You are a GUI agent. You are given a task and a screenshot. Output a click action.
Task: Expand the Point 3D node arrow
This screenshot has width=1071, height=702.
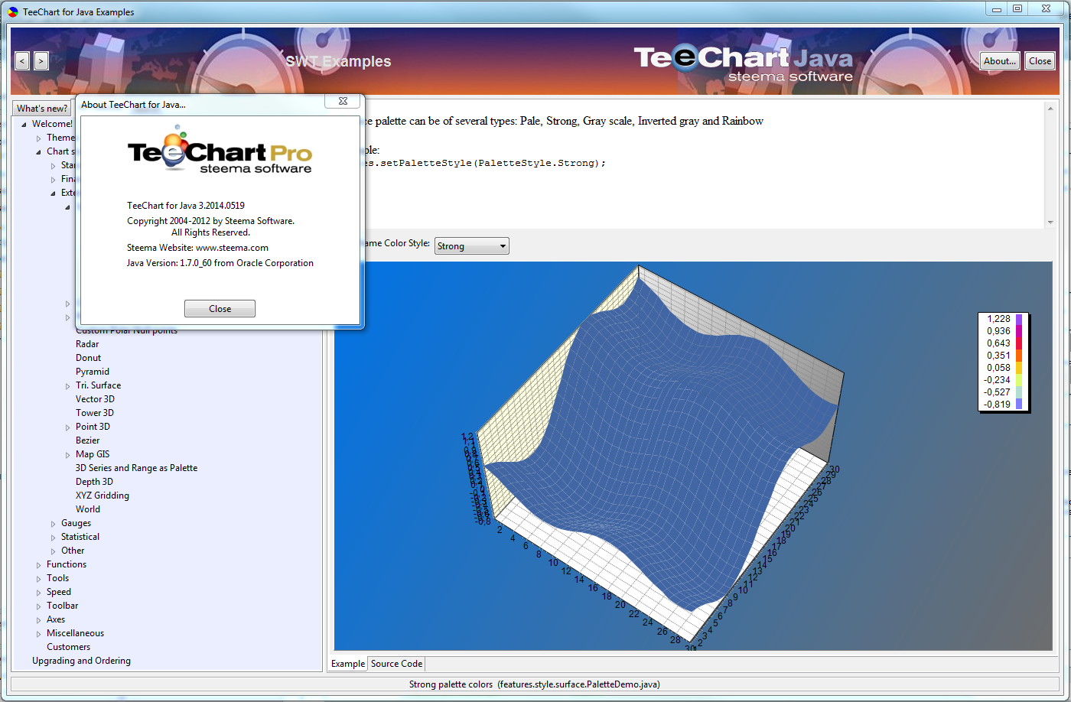pos(68,427)
